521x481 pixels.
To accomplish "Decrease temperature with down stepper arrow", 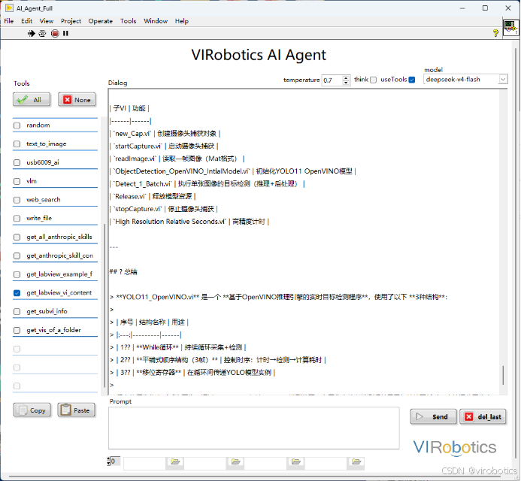I will (x=346, y=83).
